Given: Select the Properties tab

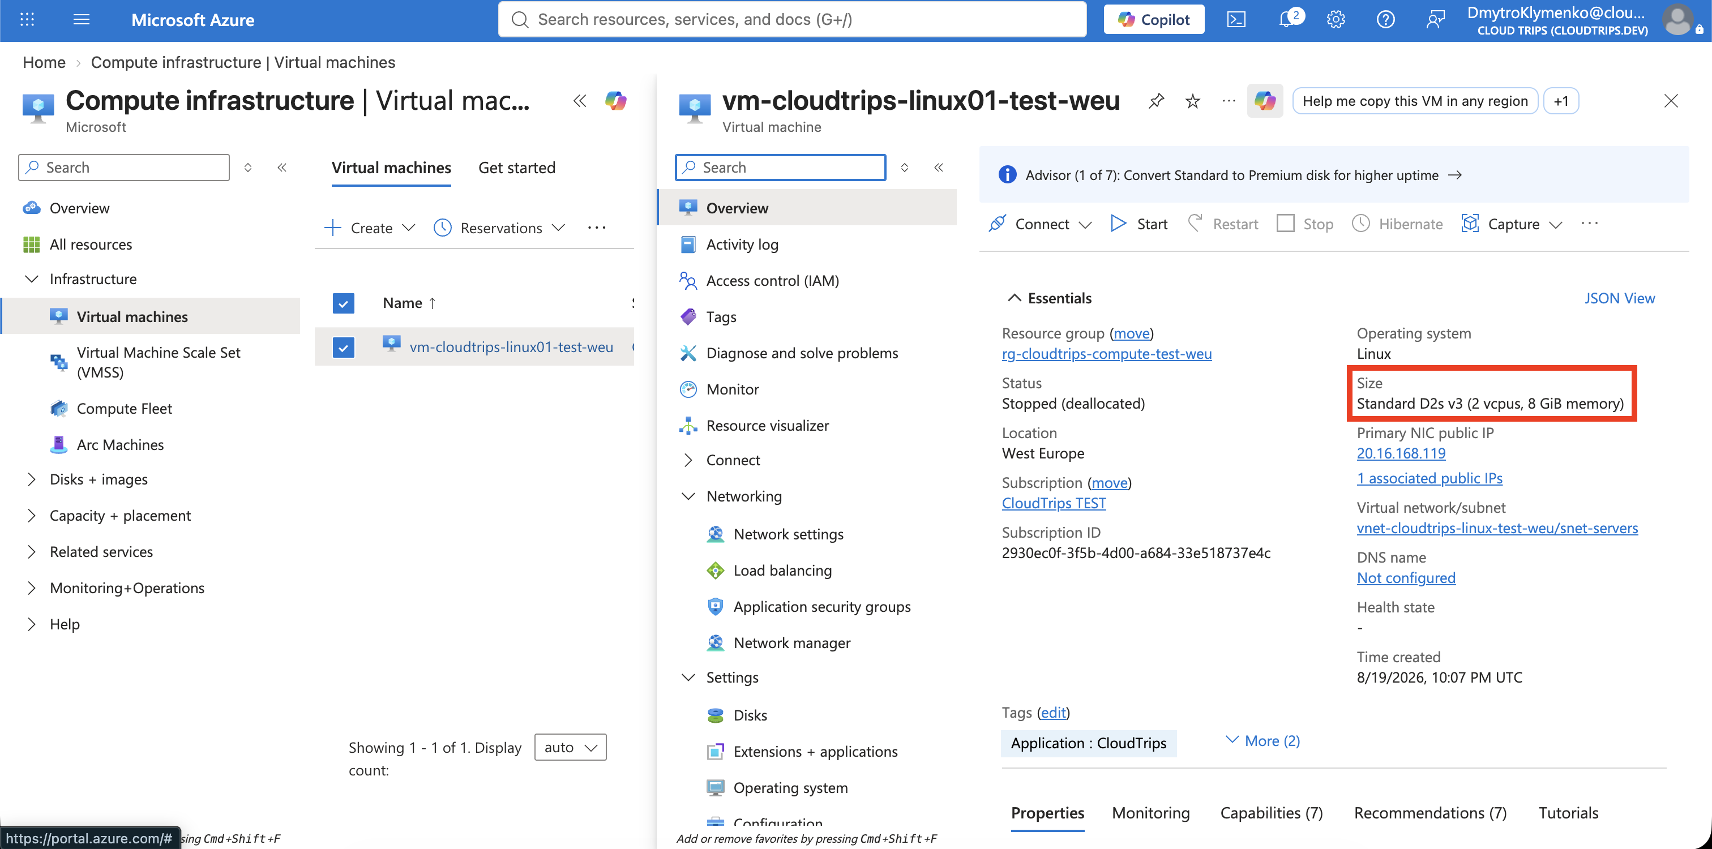Looking at the screenshot, I should tap(1047, 813).
